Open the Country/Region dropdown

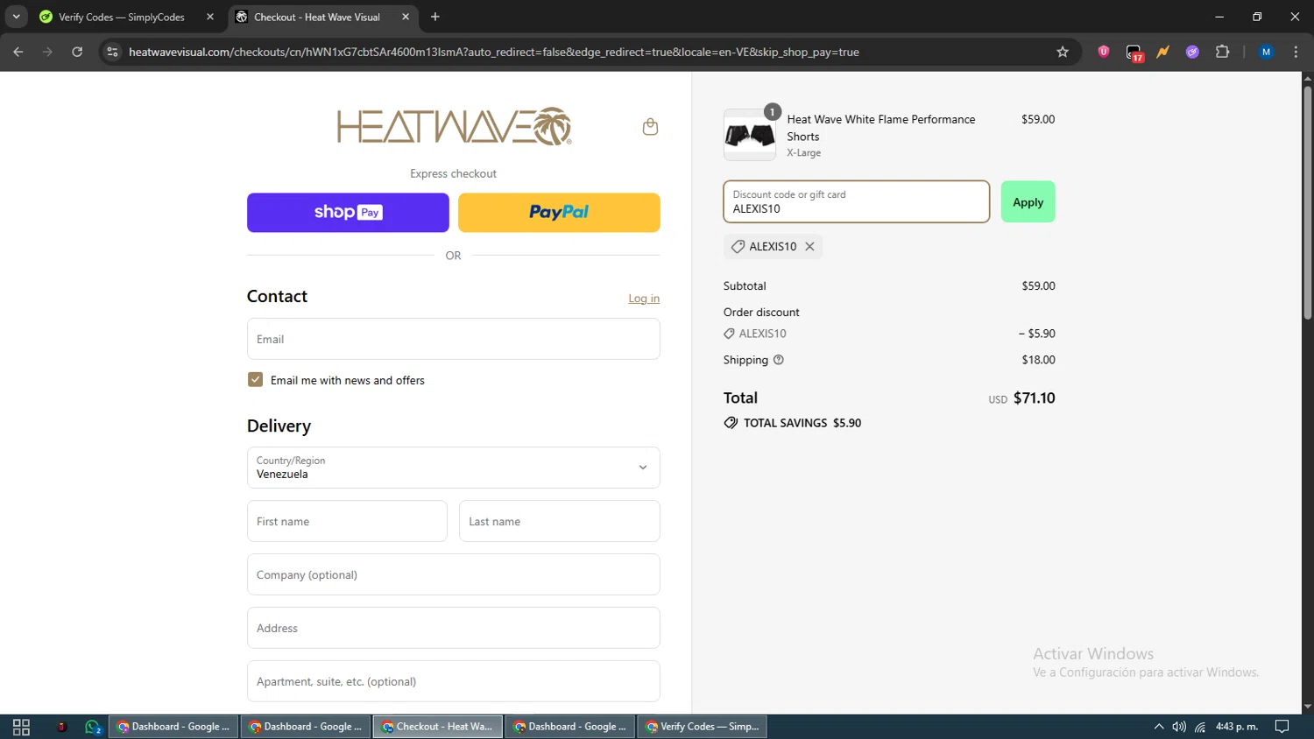(453, 468)
